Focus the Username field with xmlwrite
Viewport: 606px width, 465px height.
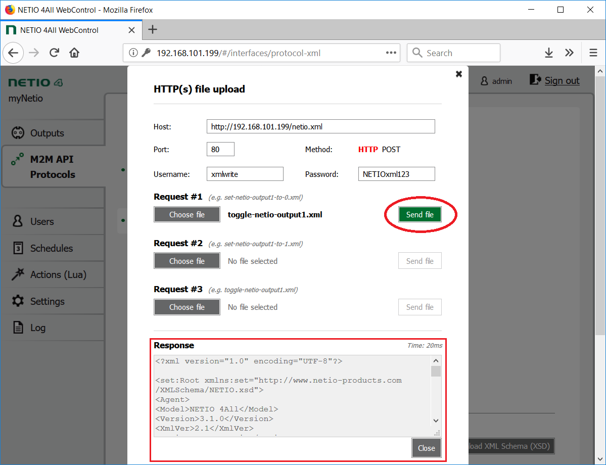[245, 174]
